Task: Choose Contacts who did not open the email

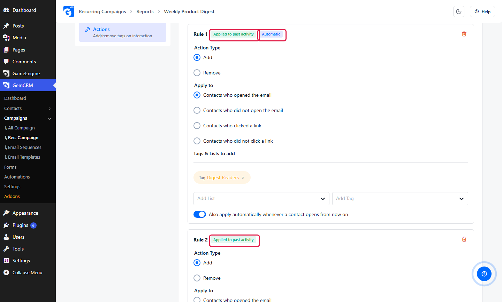Action: pyautogui.click(x=197, y=110)
